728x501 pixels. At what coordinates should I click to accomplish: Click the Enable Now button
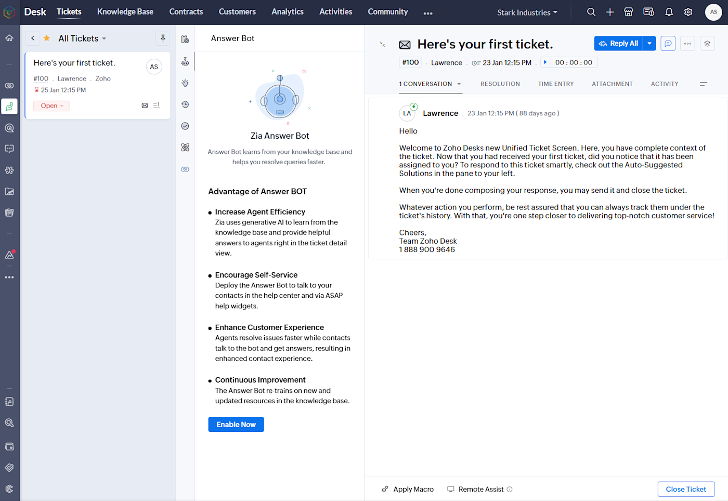click(x=236, y=425)
